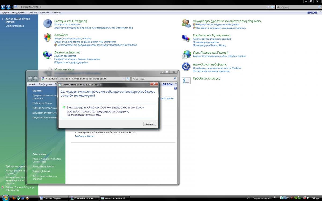Image resolution: width=322 pixels, height=201 pixels.
Task: Open Επεξεργασία menu in the Network Center window
Action: [45, 84]
